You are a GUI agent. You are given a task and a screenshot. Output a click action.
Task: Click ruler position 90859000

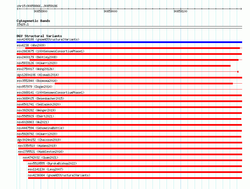110,11
